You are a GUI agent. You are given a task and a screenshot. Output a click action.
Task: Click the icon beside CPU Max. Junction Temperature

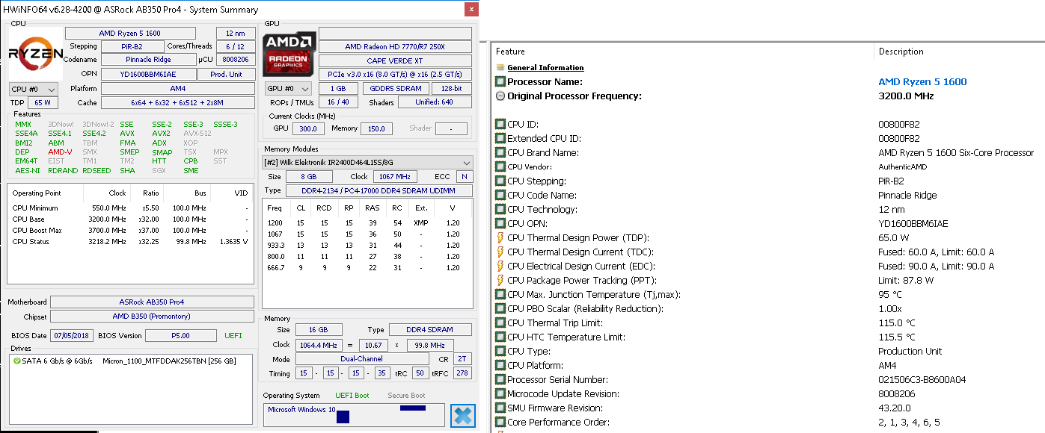point(500,294)
